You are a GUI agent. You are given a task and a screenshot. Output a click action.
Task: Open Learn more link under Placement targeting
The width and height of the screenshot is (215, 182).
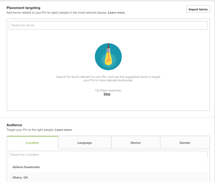pyautogui.click(x=116, y=12)
